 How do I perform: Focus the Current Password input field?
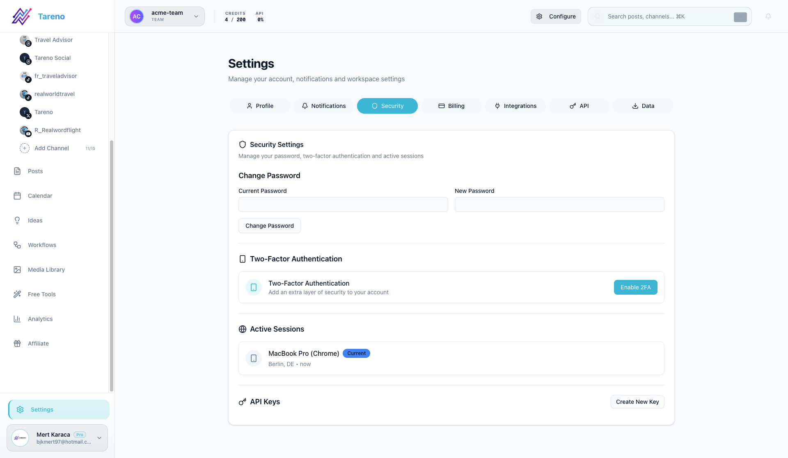pyautogui.click(x=343, y=204)
